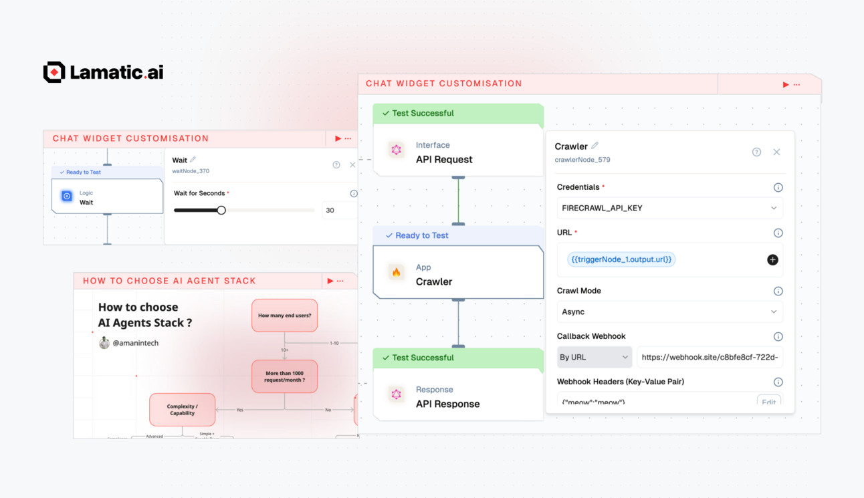
Task: Click the webhook.site URL input field
Action: tap(710, 356)
